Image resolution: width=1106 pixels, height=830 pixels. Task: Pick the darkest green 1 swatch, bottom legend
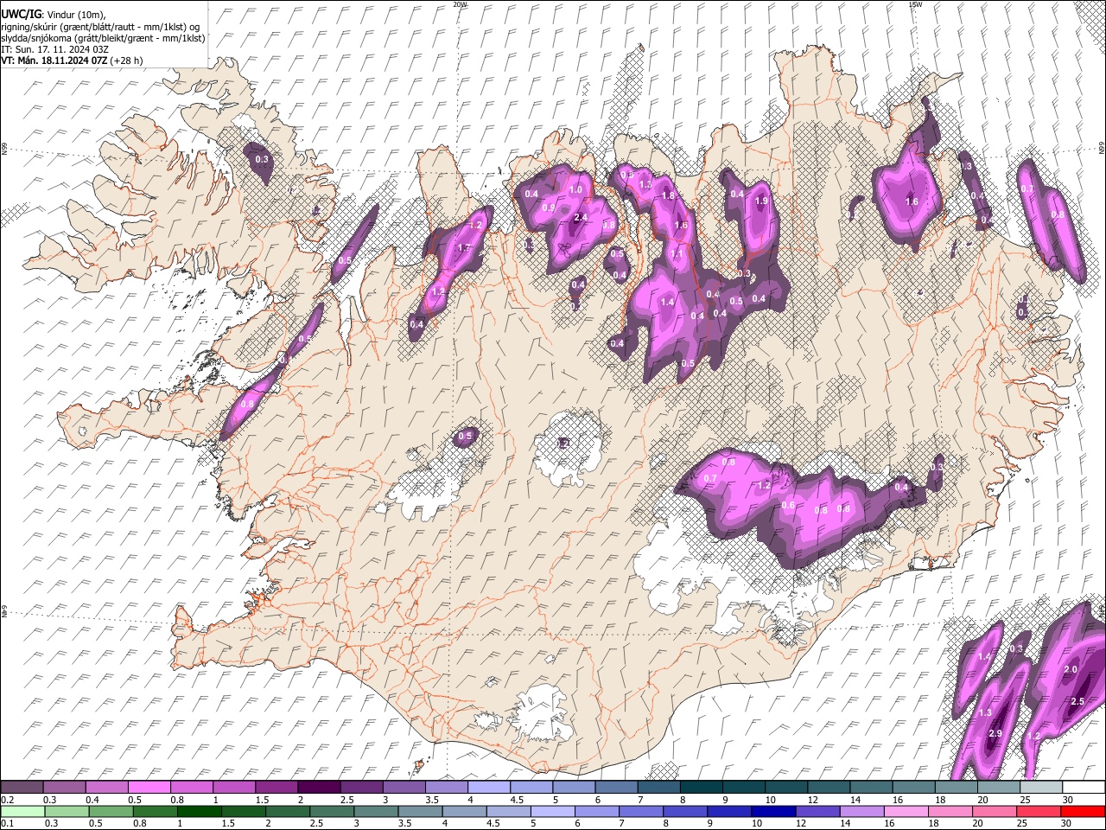click(x=198, y=811)
